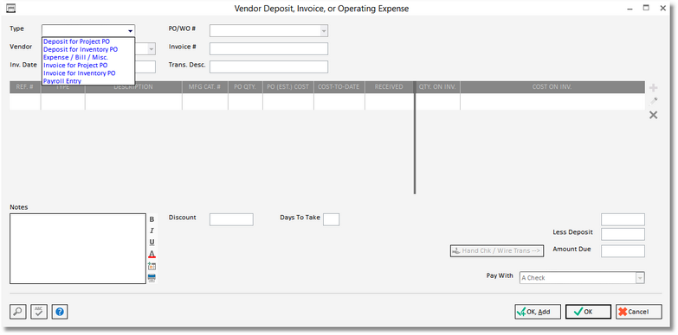Click the total field above Less Deposit
Screen dimensions: 678x335
623,219
